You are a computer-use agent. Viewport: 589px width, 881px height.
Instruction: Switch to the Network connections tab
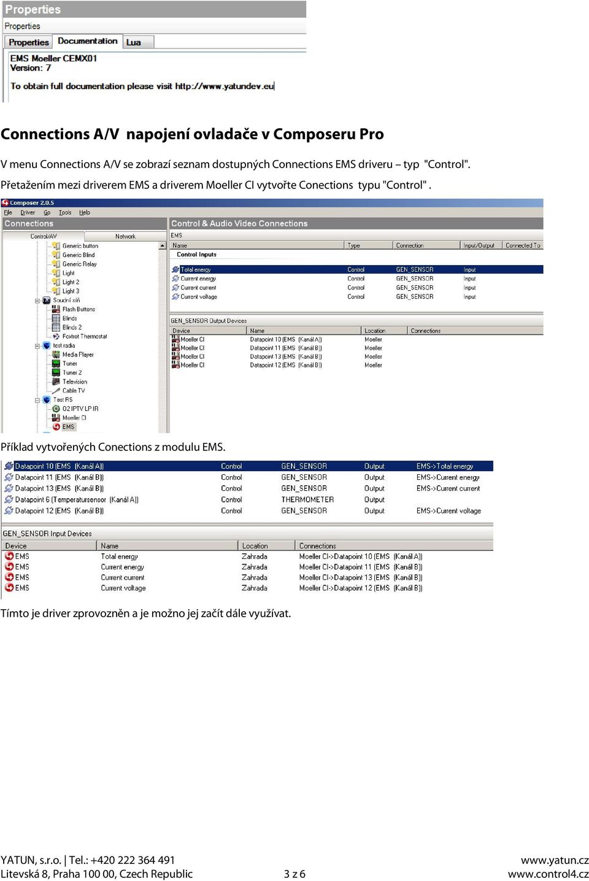point(125,236)
